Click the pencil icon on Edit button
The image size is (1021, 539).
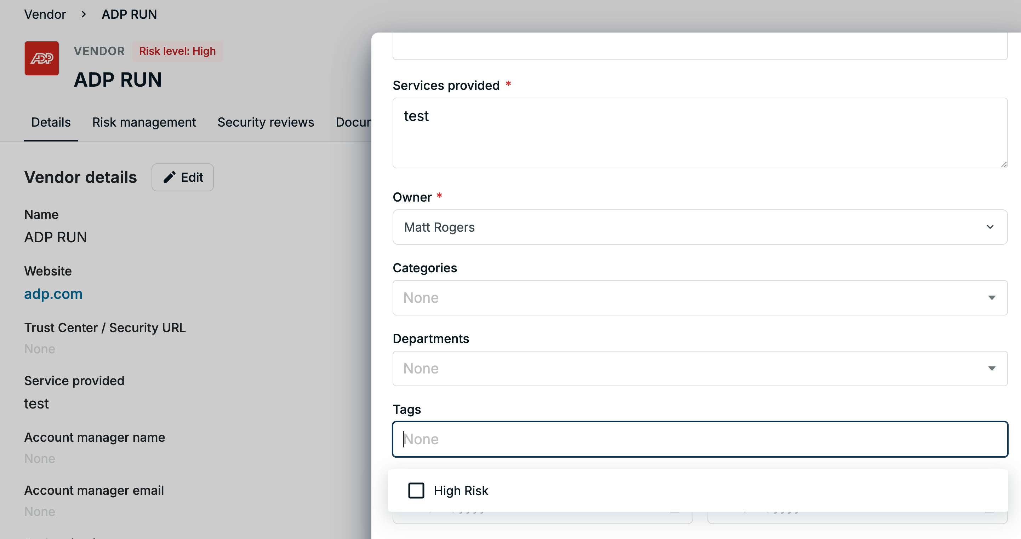pos(170,177)
